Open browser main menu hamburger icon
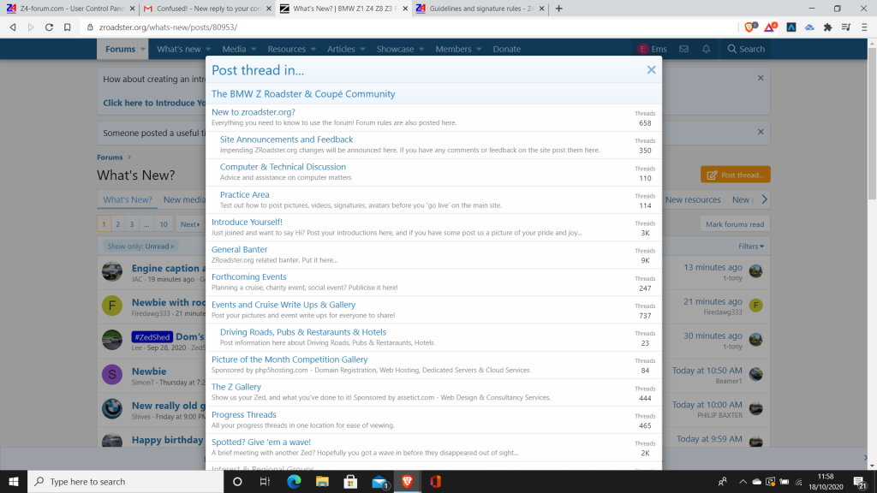Image resolution: width=877 pixels, height=493 pixels. tap(864, 27)
